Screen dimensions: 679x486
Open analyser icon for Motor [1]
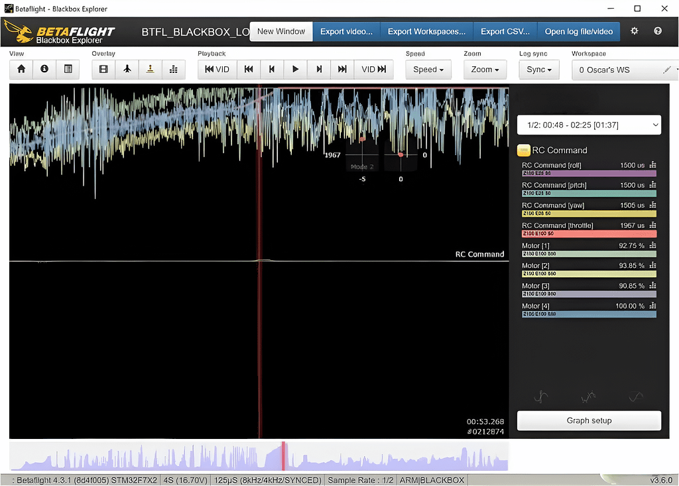pyautogui.click(x=652, y=245)
